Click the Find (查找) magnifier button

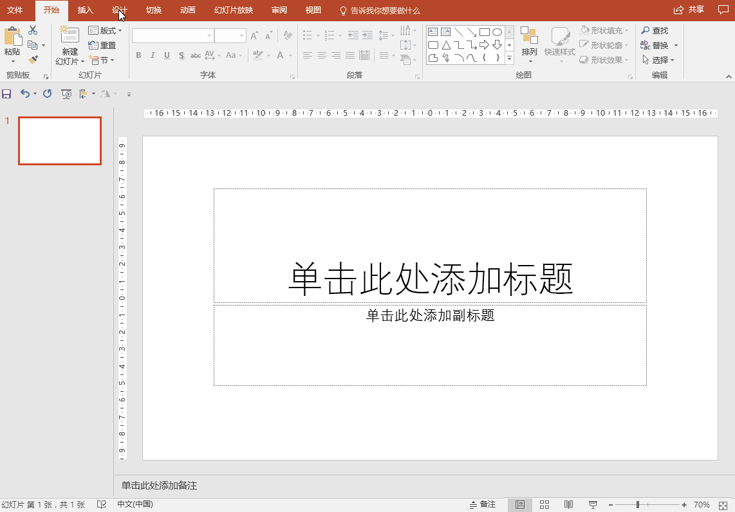(x=655, y=30)
